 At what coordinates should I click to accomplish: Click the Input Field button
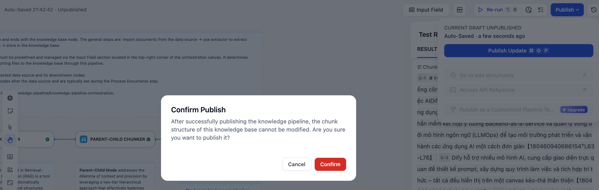(426, 10)
